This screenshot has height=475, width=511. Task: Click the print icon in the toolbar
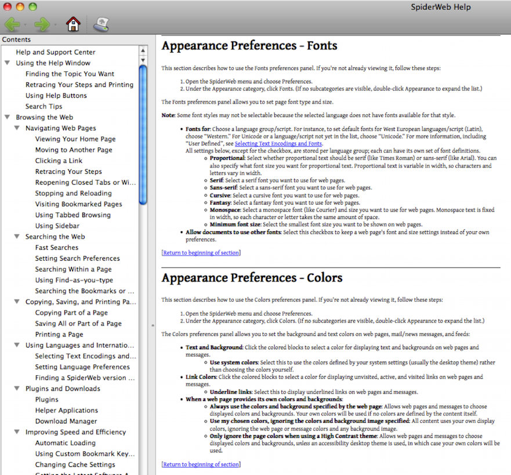[101, 24]
